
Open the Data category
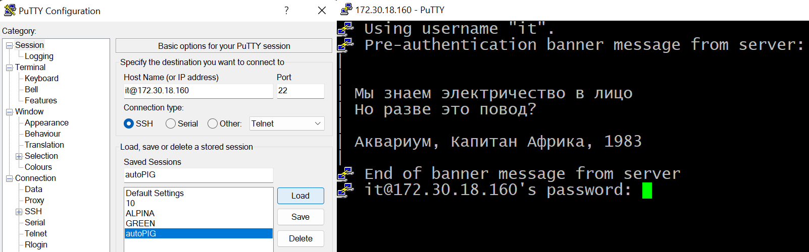click(x=33, y=189)
